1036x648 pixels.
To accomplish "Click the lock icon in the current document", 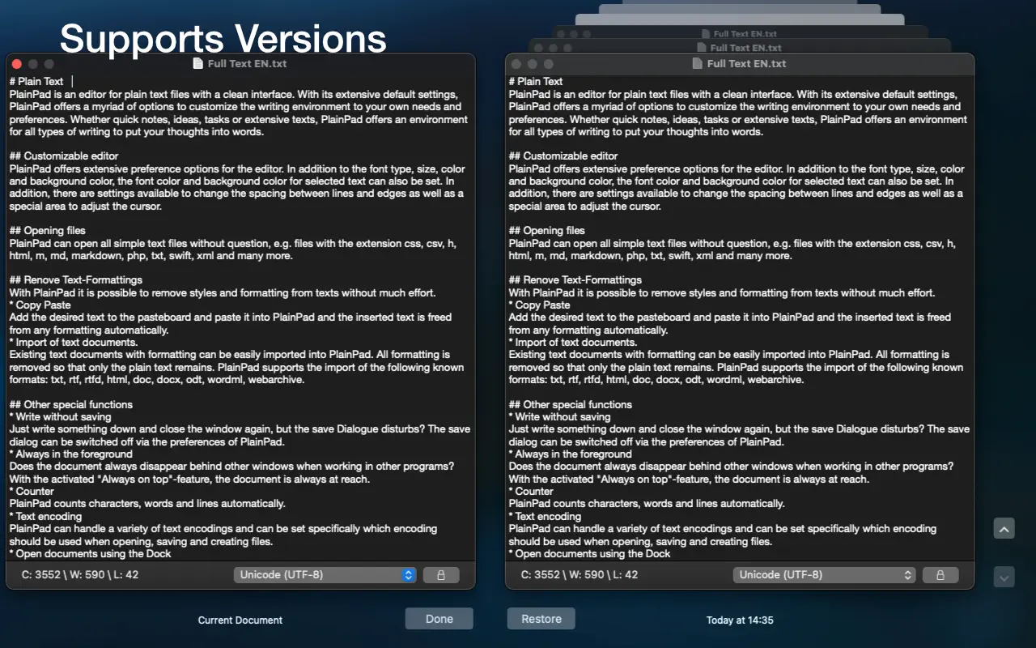I will (x=441, y=575).
